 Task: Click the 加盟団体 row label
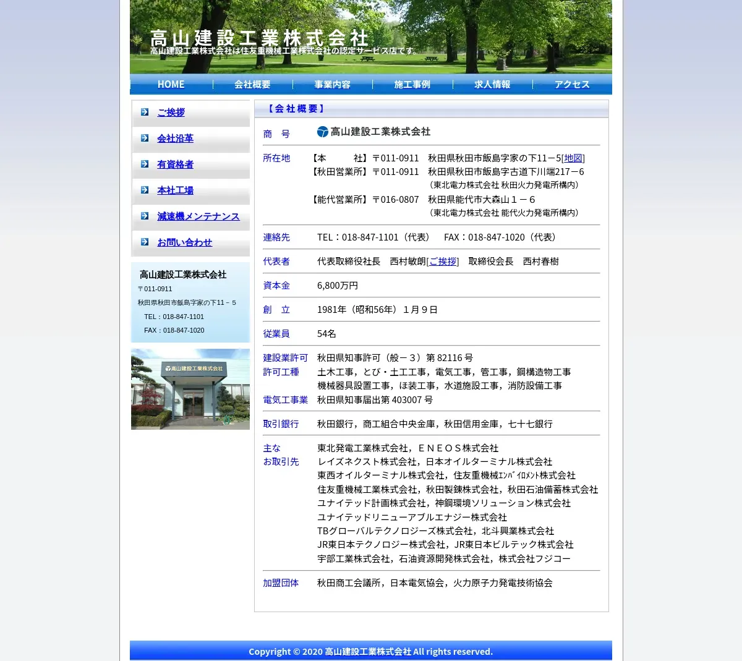coord(281,582)
